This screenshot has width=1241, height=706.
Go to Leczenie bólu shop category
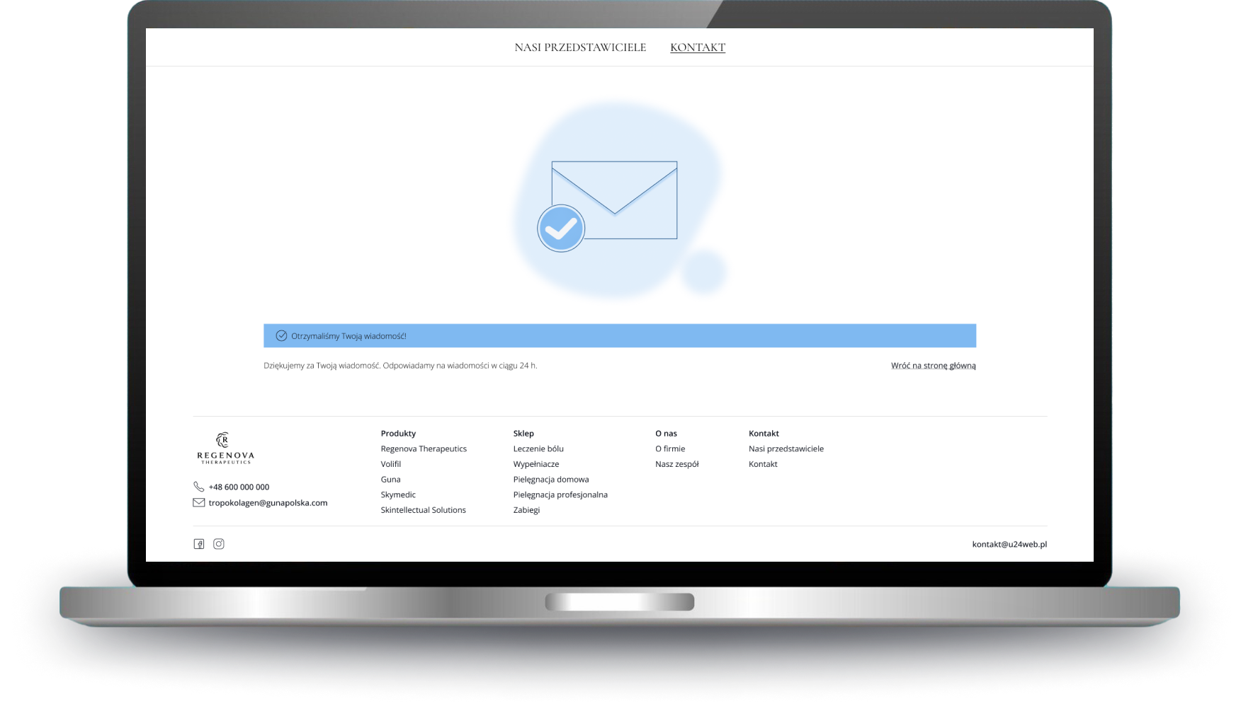point(538,449)
